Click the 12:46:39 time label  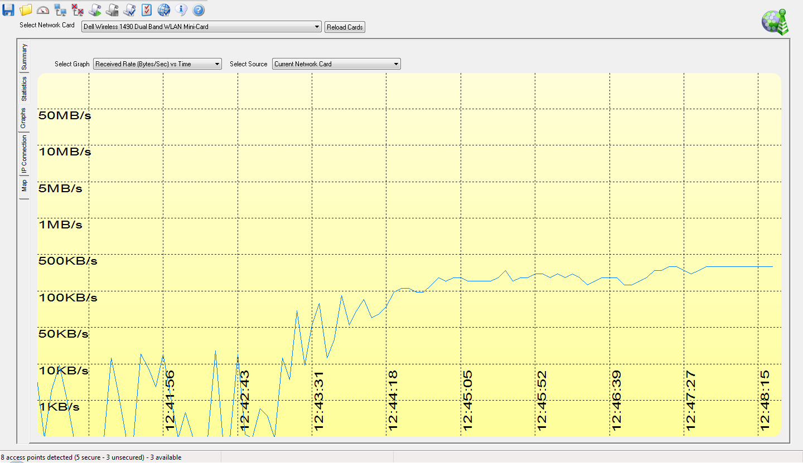[x=617, y=401]
